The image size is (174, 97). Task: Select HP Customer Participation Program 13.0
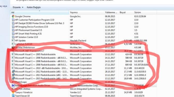(34, 20)
